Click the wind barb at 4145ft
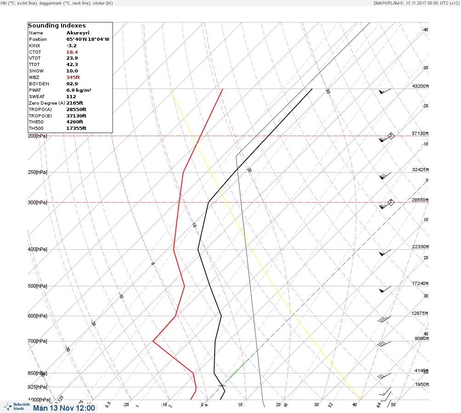Viewport: 461px width, 413px height. pyautogui.click(x=384, y=376)
